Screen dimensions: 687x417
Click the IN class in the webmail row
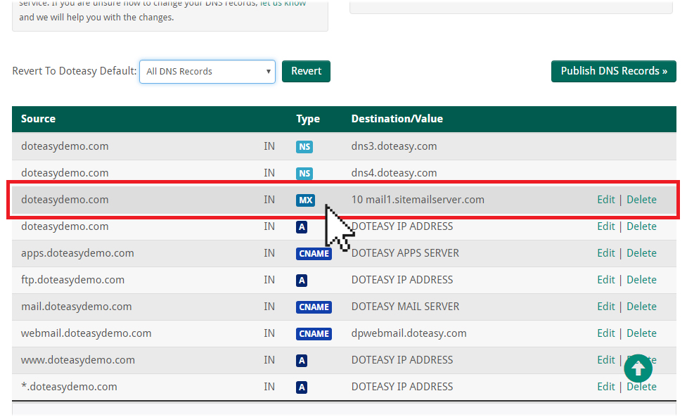point(269,333)
